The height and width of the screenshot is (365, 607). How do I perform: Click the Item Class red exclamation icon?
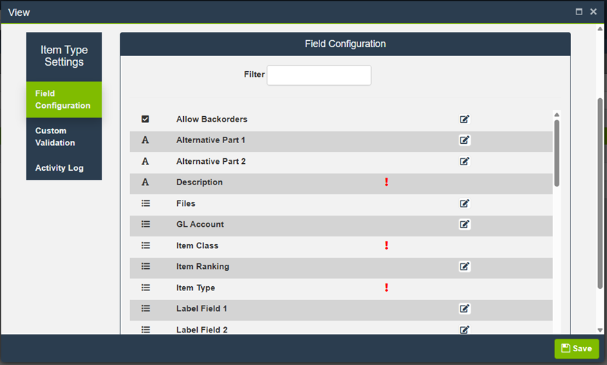[386, 245]
